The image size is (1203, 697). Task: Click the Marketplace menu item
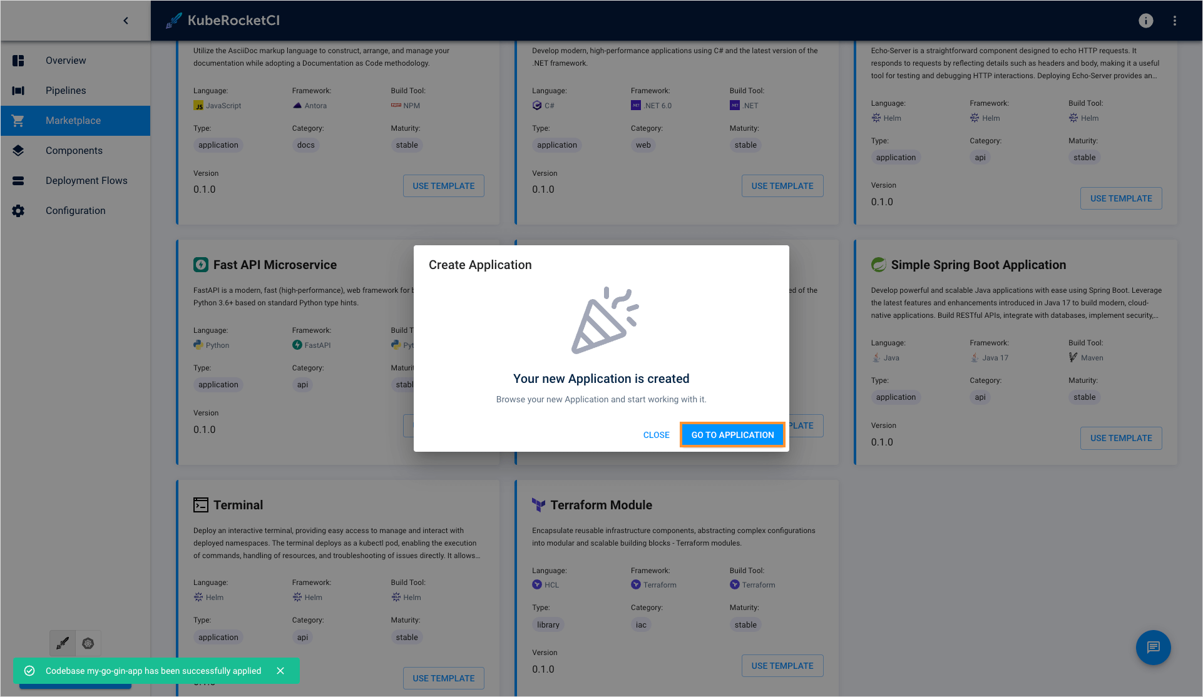pyautogui.click(x=73, y=120)
